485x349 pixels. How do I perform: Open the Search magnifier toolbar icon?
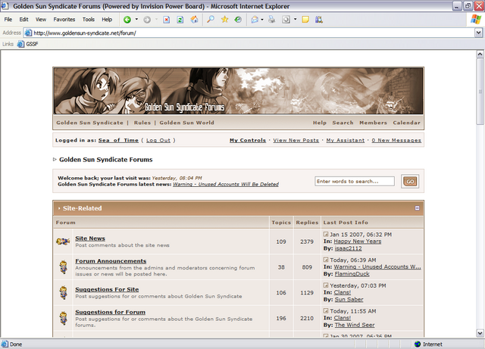point(211,20)
